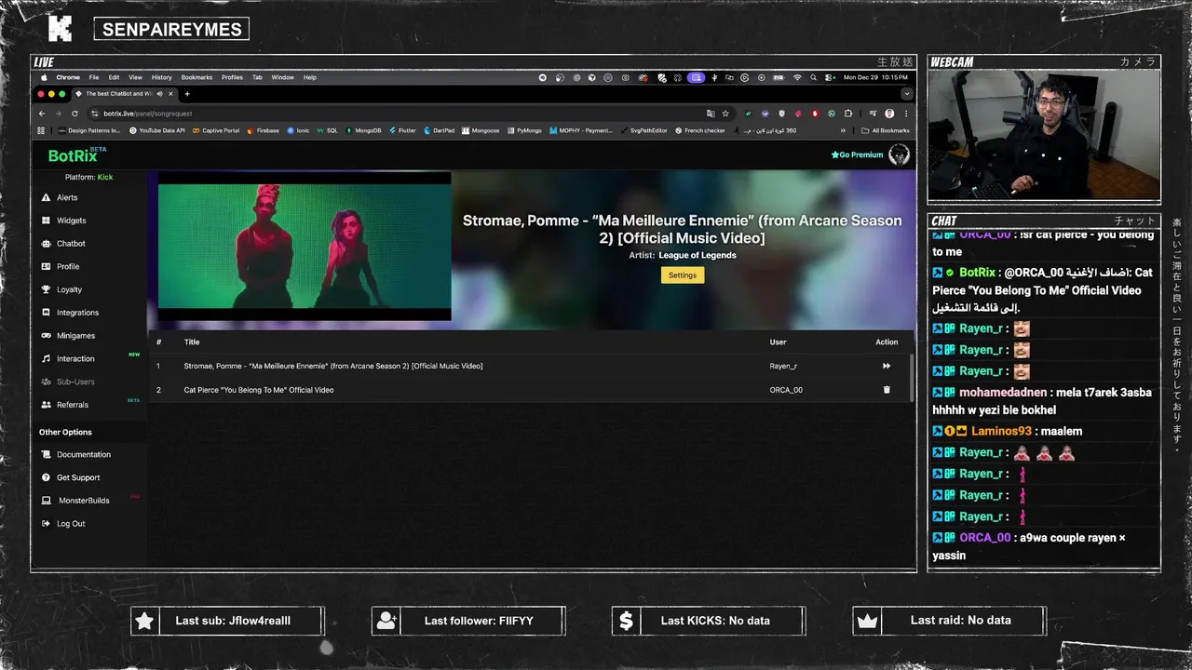Image resolution: width=1192 pixels, height=670 pixels.
Task: Click the Chrome profile avatar in toolbar
Action: [889, 114]
